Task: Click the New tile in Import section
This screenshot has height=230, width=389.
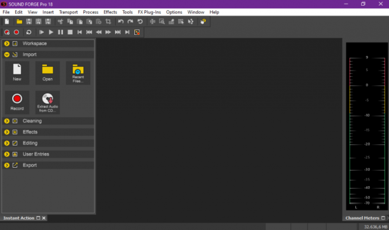Action: (x=17, y=73)
